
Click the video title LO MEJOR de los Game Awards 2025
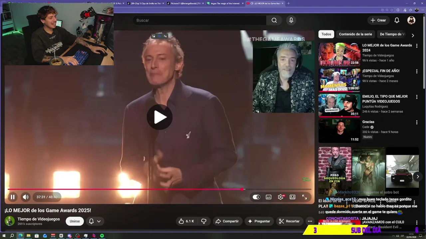(x=48, y=210)
